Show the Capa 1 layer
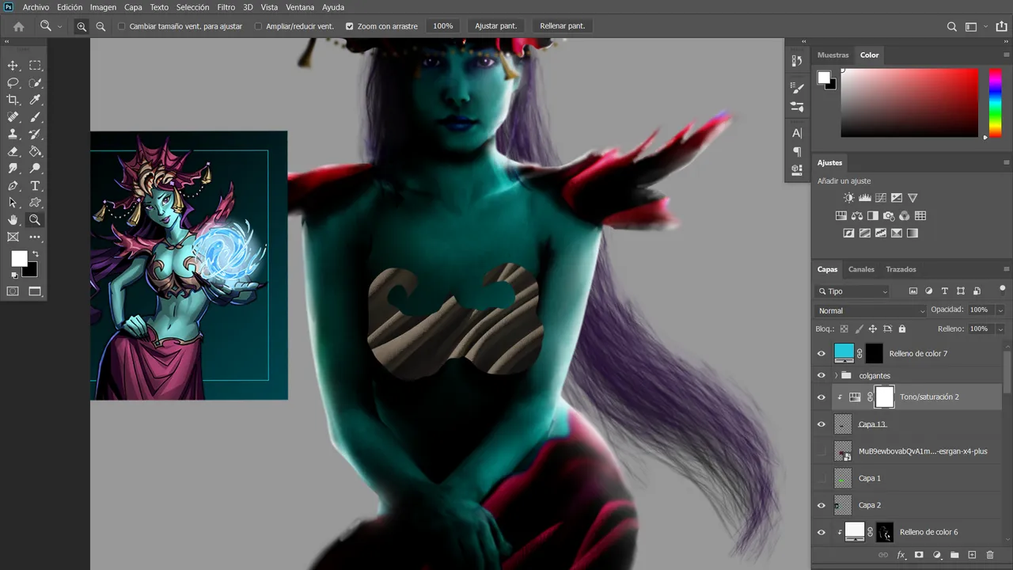Image resolution: width=1013 pixels, height=570 pixels. (x=821, y=478)
